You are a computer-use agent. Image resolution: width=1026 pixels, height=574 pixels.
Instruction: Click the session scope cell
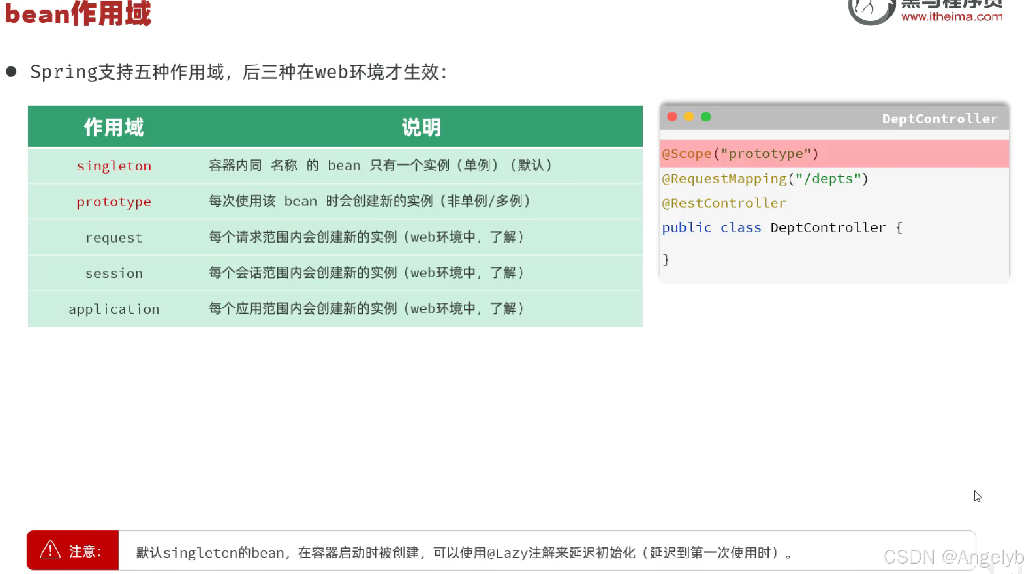coord(114,273)
